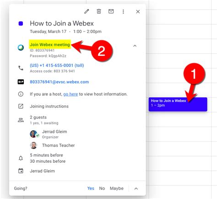Respond Maybe to Going
The image size is (217, 199).
pyautogui.click(x=117, y=188)
